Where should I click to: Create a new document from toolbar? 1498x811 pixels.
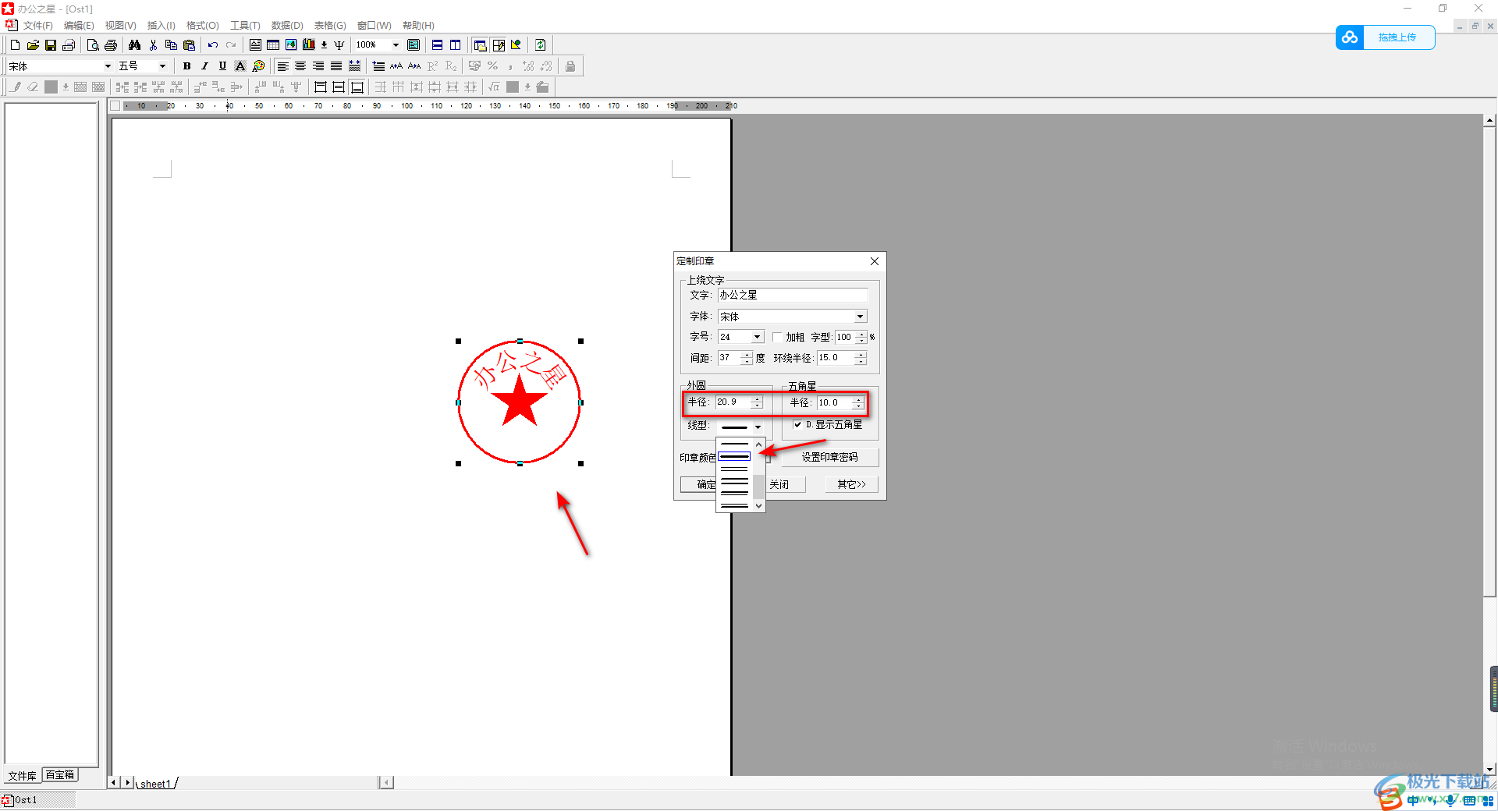(15, 45)
